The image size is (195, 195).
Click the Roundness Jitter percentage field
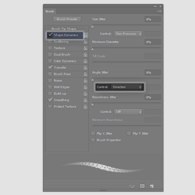(153, 97)
